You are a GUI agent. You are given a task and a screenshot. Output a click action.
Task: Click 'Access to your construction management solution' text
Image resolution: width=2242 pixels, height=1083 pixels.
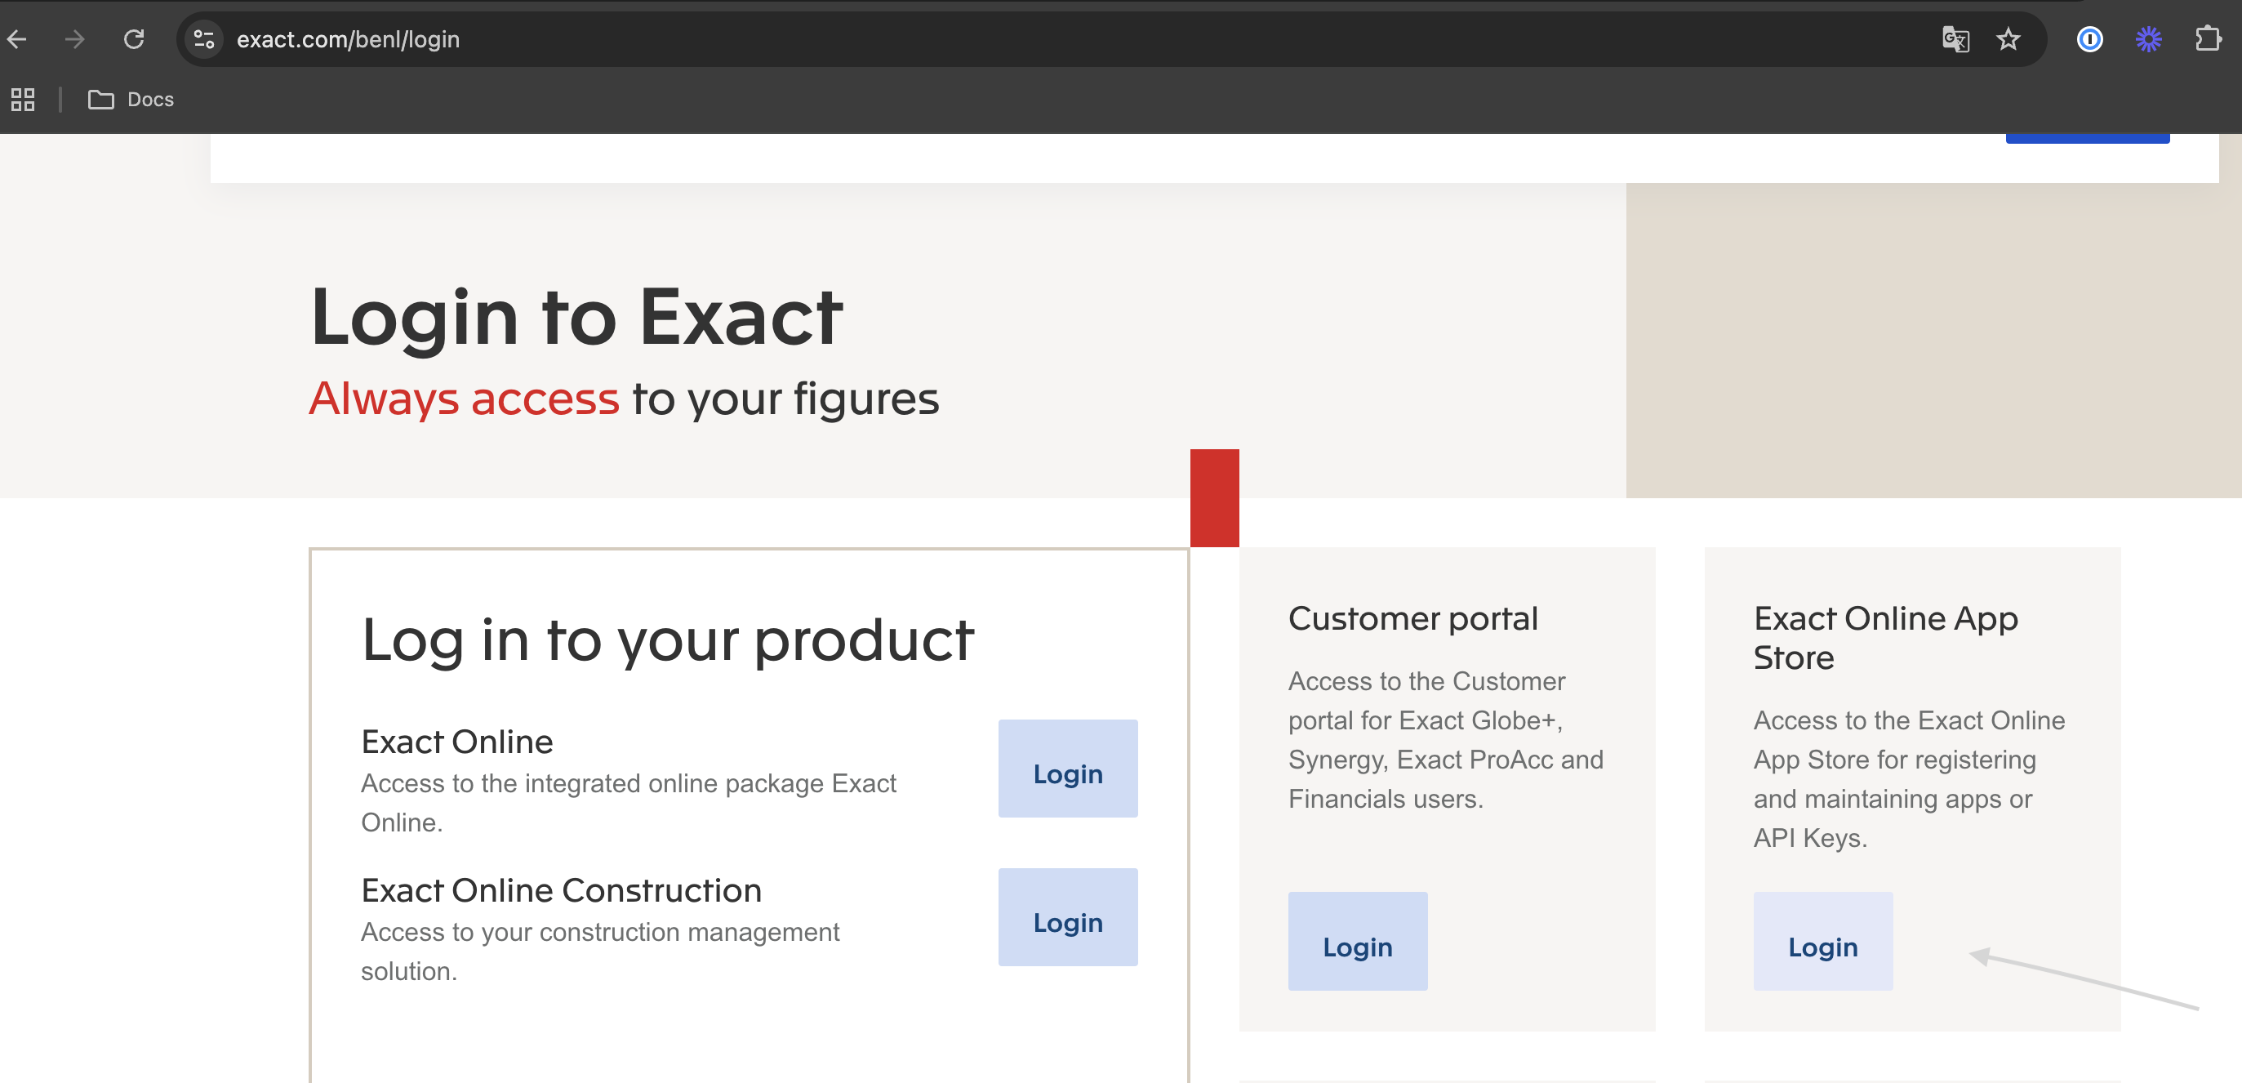coord(601,952)
